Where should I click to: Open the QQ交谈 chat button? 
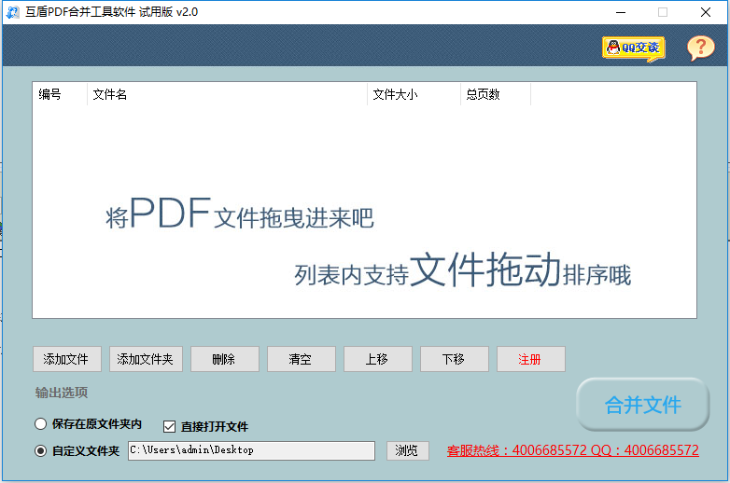pos(634,48)
